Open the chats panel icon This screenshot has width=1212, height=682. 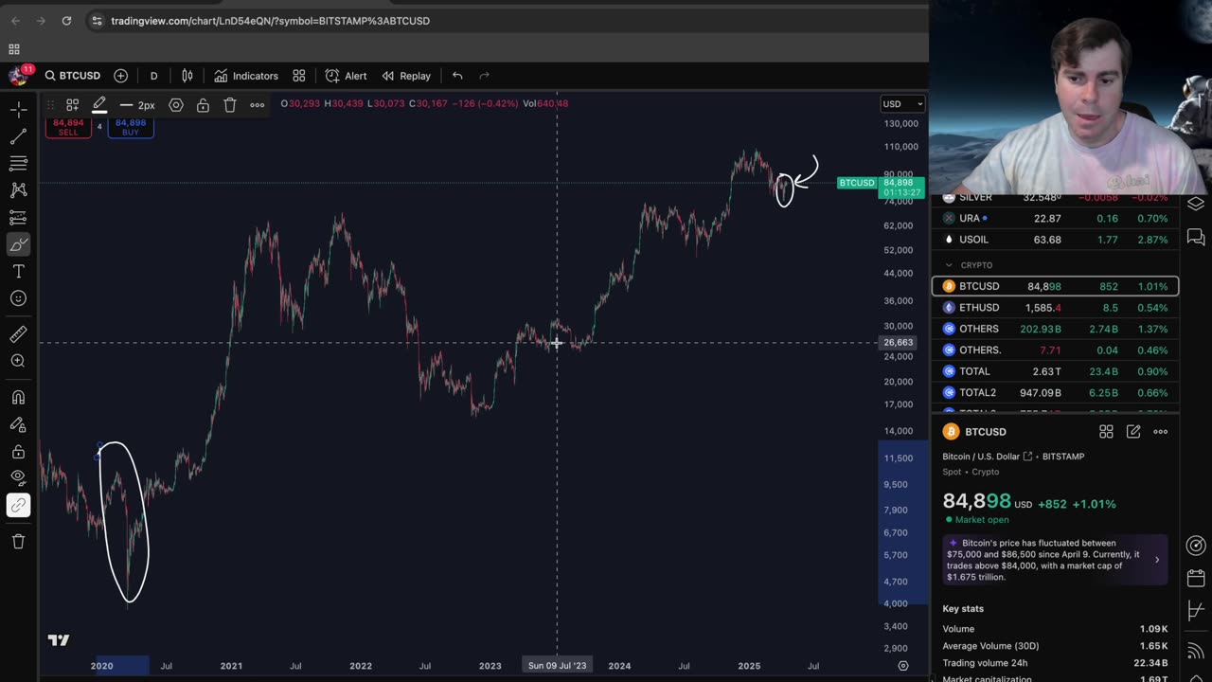point(1196,237)
